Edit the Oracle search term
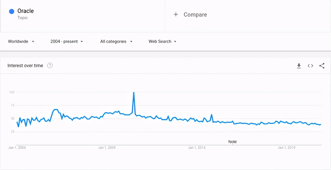 point(26,11)
